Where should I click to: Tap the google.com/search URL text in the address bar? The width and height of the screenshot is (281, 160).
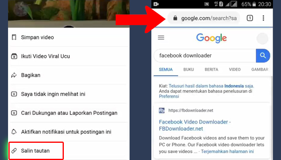tap(209, 18)
